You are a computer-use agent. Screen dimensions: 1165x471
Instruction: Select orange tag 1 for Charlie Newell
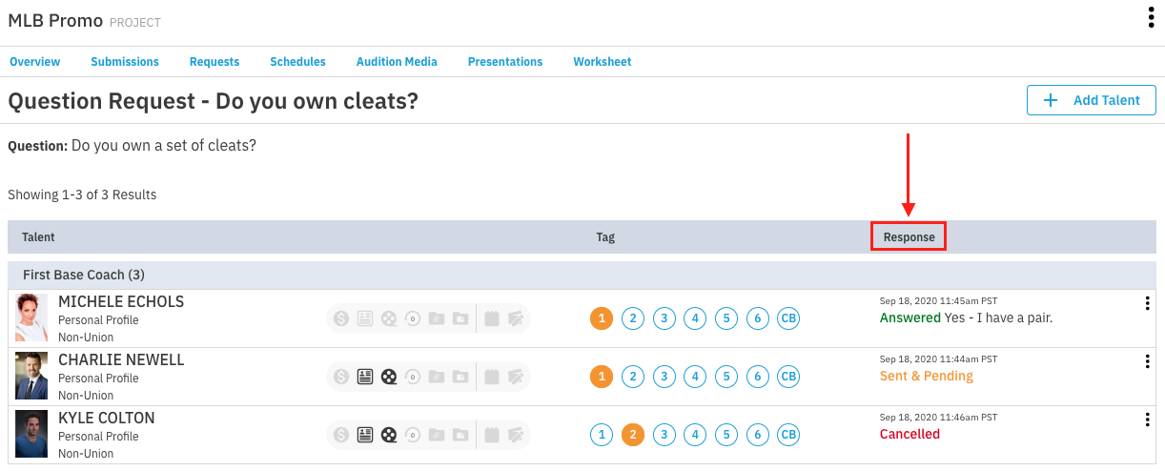pyautogui.click(x=601, y=377)
